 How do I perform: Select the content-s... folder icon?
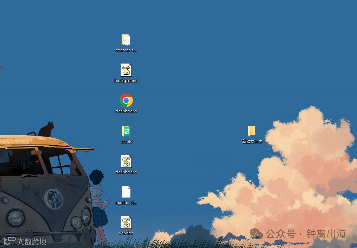click(x=126, y=40)
